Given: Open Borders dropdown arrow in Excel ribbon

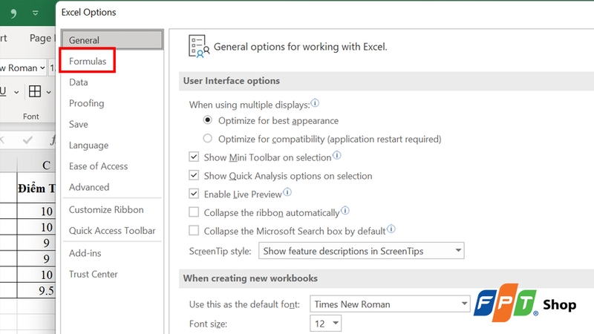Looking at the screenshot, I should 48,92.
